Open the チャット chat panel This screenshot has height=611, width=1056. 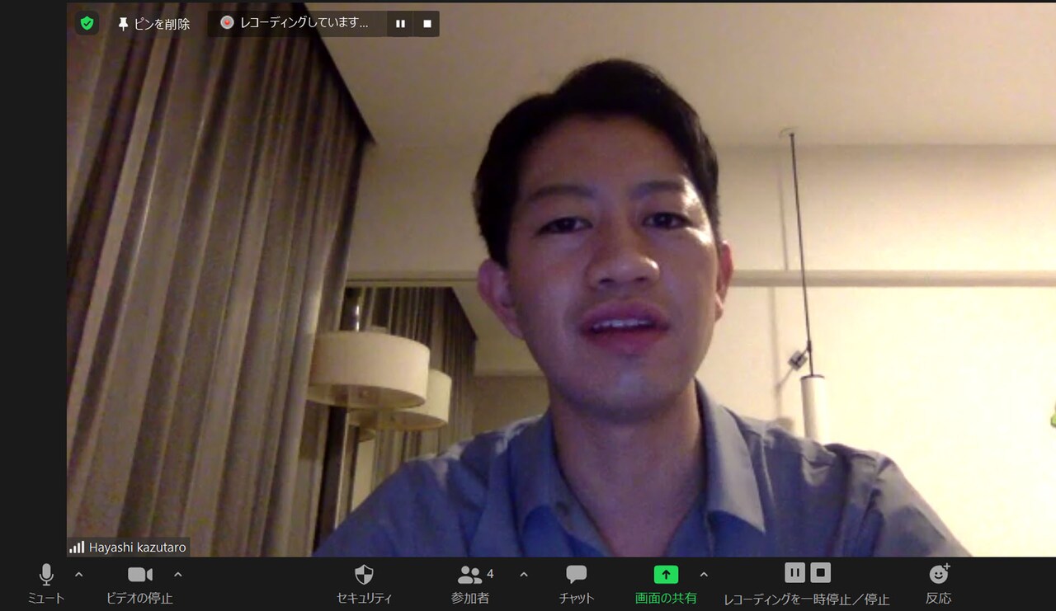[x=576, y=582]
